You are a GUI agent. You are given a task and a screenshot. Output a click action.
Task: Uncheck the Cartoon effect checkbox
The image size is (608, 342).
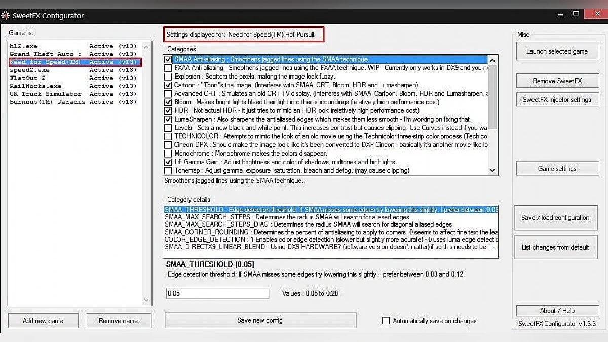(x=168, y=85)
